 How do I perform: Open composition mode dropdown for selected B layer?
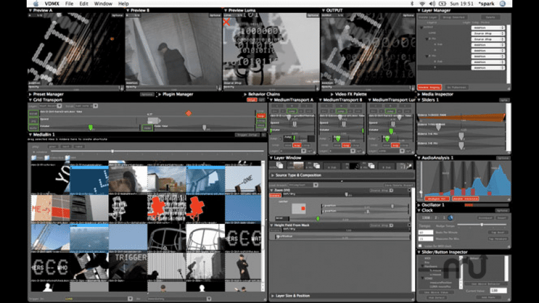488,68
